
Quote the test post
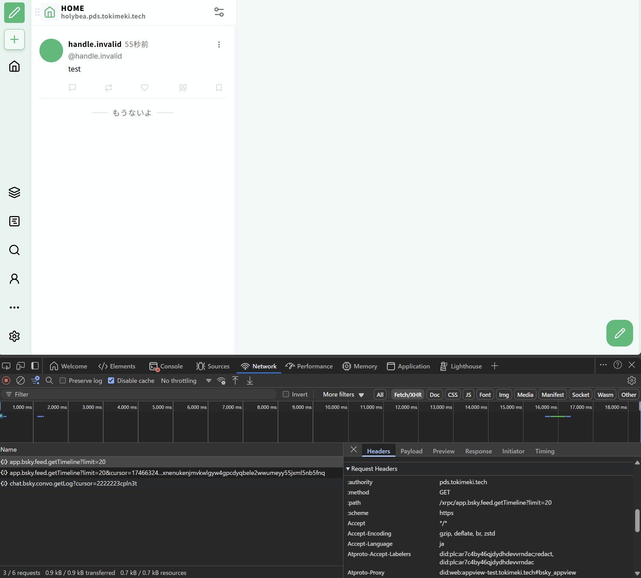[x=183, y=88]
